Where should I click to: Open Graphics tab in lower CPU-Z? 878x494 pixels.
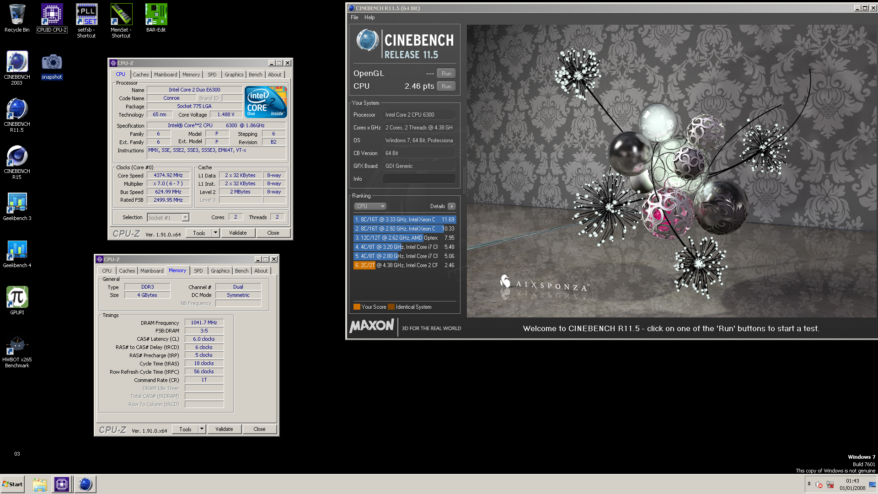click(x=220, y=271)
